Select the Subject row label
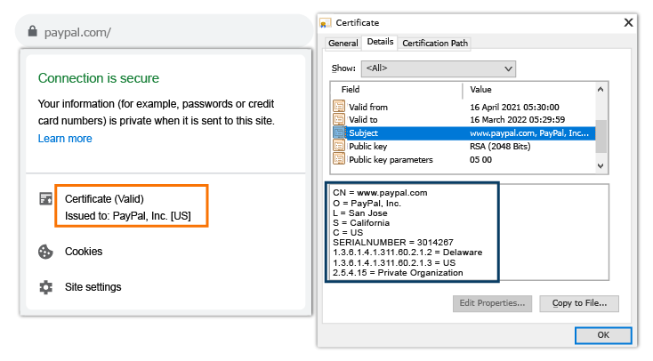The width and height of the screenshot is (653, 361). pyautogui.click(x=363, y=132)
